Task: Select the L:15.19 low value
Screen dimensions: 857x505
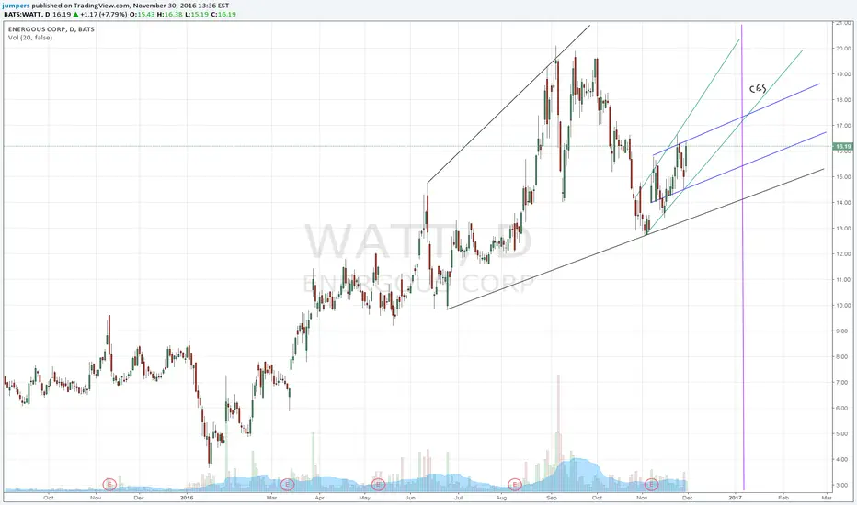Action: pyautogui.click(x=197, y=14)
